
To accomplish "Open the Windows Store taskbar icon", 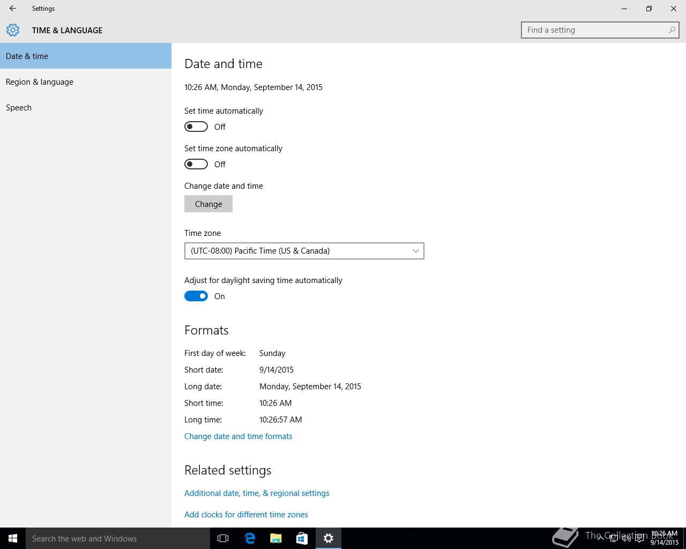I will tap(302, 538).
